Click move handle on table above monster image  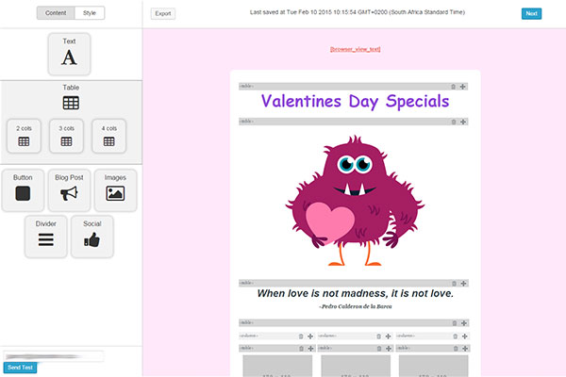463,122
